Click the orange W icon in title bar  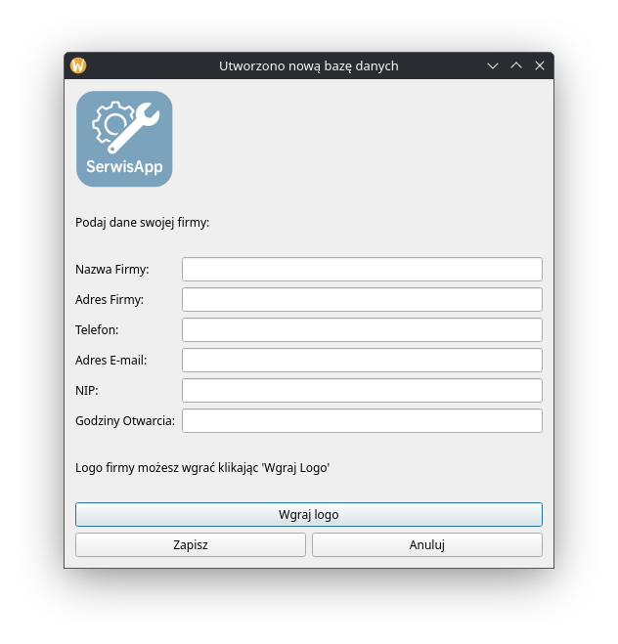79,66
